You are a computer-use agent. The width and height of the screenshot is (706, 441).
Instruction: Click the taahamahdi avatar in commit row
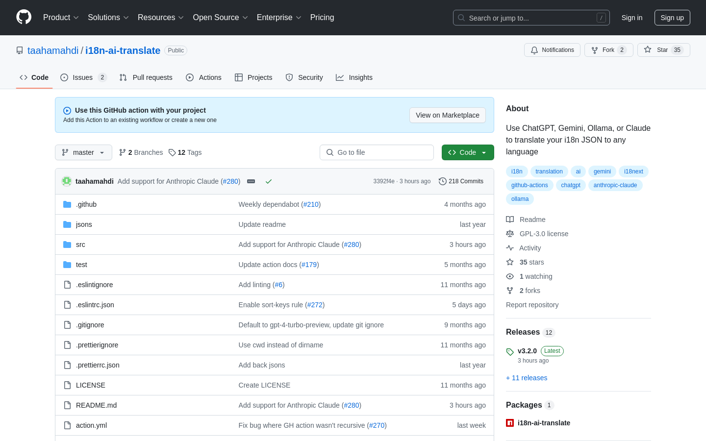pos(67,181)
